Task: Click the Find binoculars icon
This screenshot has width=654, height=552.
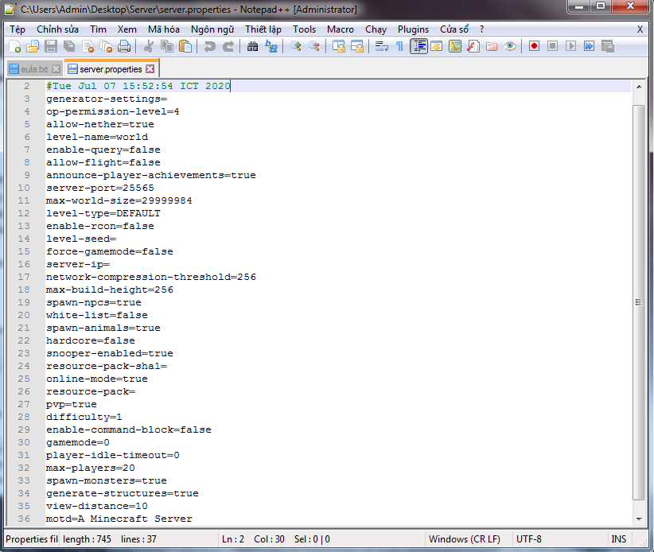Action: (252, 46)
